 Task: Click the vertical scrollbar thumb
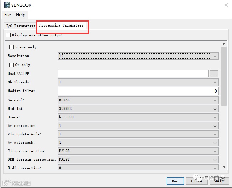pos(224,76)
